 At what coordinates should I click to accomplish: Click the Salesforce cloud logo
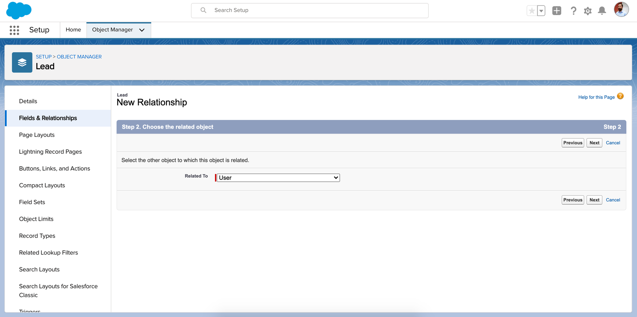[x=19, y=10]
